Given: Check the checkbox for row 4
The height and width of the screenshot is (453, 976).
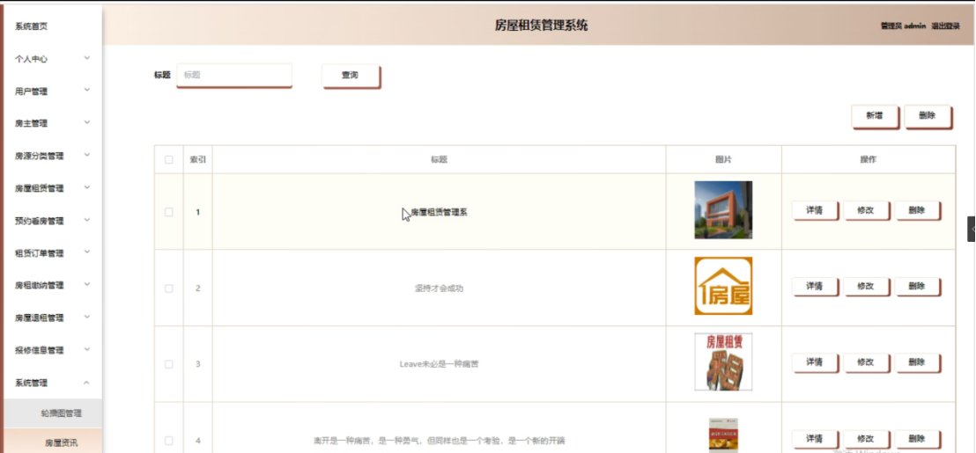Looking at the screenshot, I should pos(168,441).
